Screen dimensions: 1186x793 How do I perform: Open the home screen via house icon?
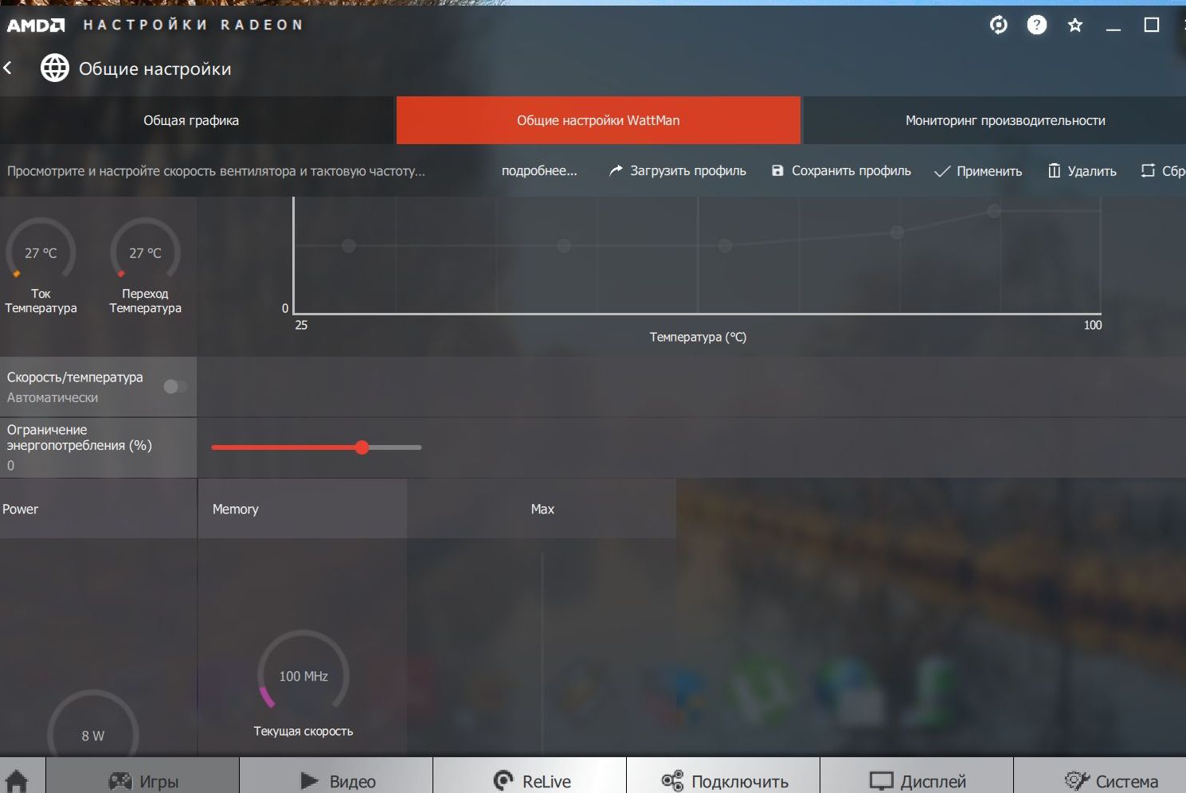pos(16,782)
